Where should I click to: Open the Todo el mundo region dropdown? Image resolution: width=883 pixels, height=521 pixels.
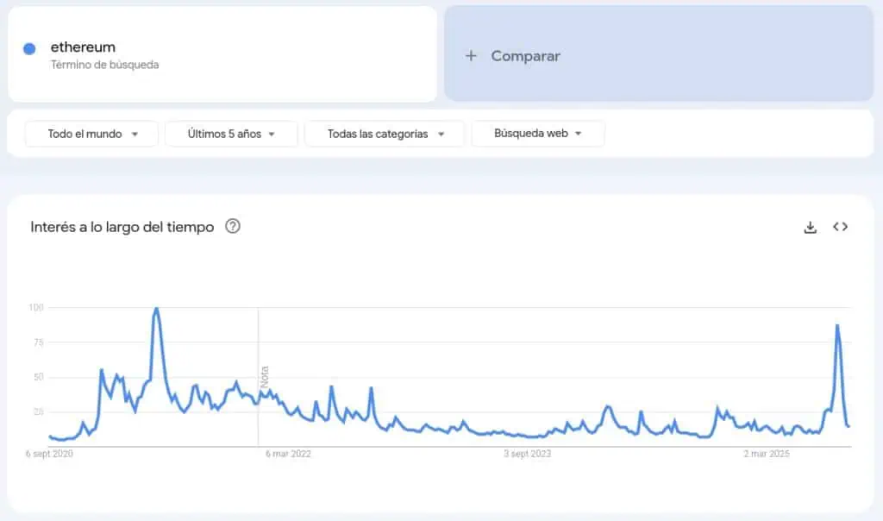pyautogui.click(x=92, y=134)
